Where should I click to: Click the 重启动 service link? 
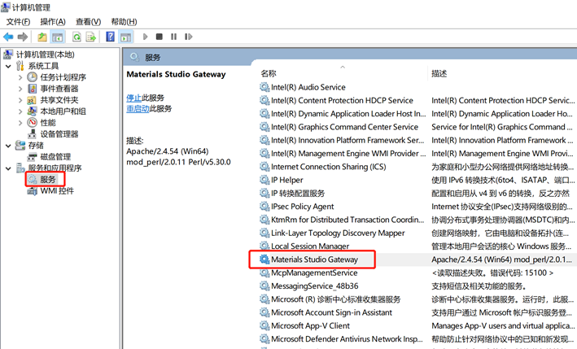point(137,108)
